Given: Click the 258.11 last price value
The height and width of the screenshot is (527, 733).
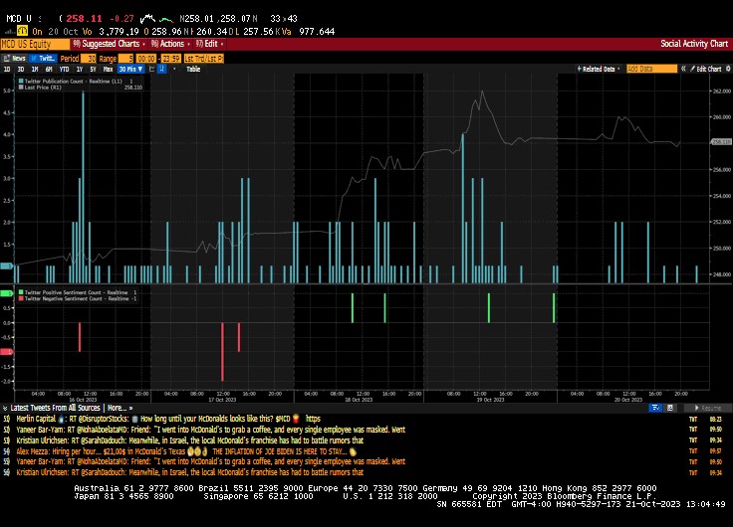Looking at the screenshot, I should click(x=84, y=19).
